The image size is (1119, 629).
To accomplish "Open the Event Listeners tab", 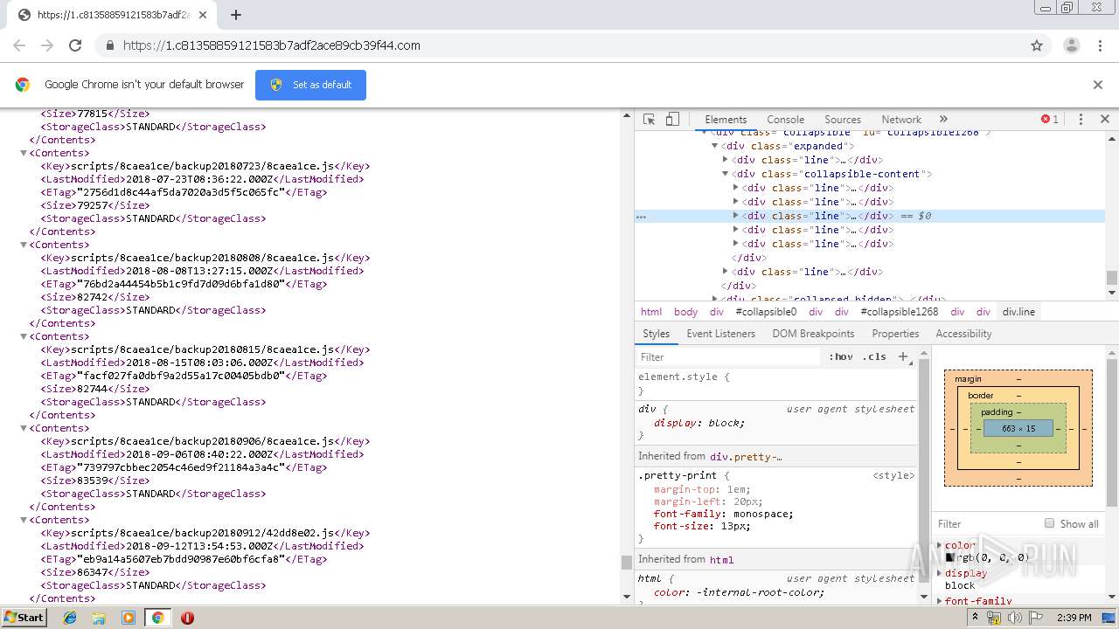I will (x=720, y=334).
